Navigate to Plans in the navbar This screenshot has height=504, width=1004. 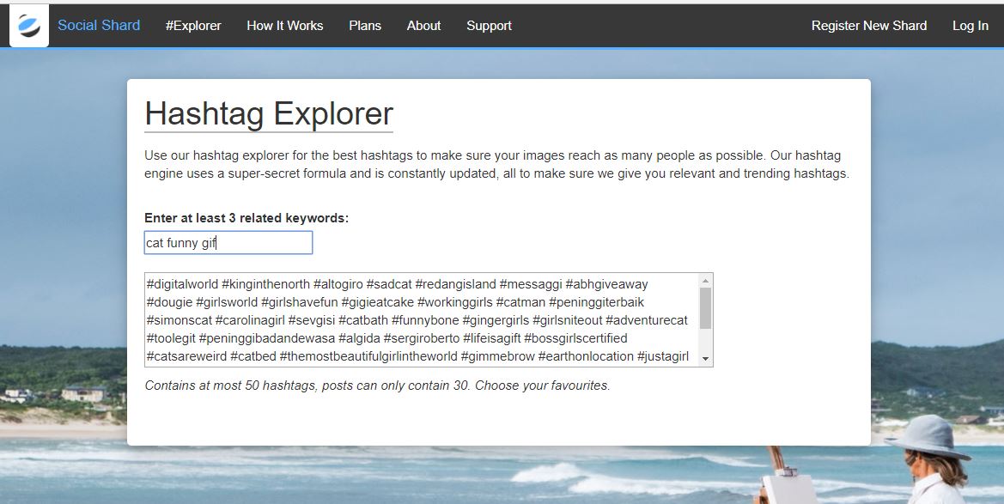[365, 26]
